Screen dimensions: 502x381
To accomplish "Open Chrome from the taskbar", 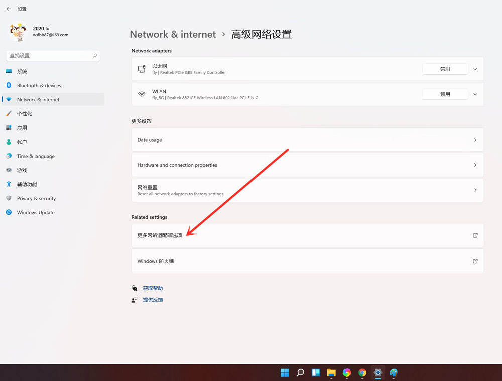I will [362, 373].
